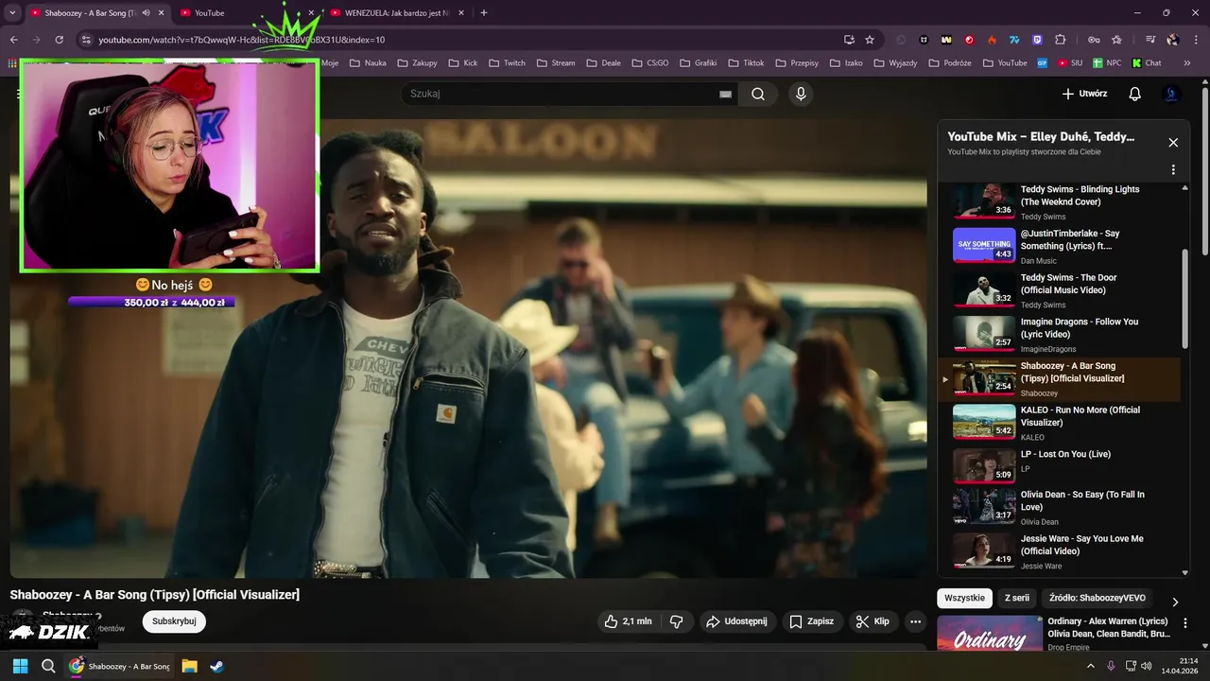Switch to the YouTube tab

tap(248, 13)
